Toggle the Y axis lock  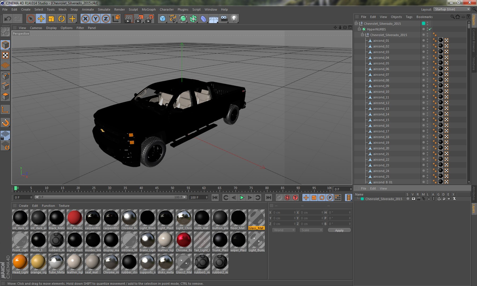[96, 19]
